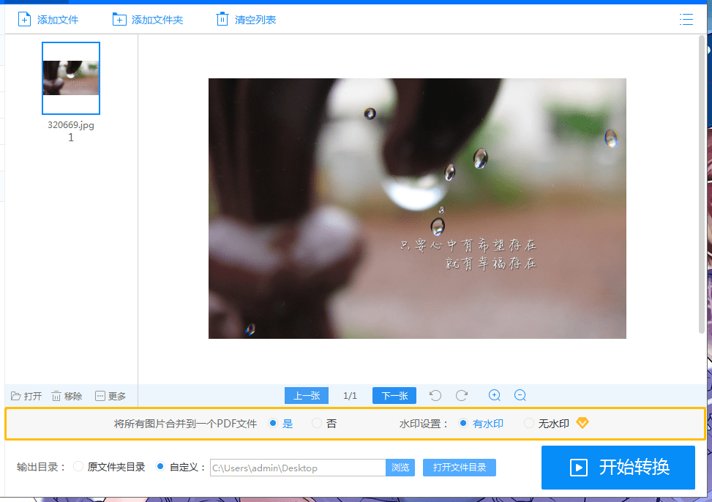This screenshot has height=502, width=712.
Task: Select the 自定义 custom output directory option
Action: point(160,467)
